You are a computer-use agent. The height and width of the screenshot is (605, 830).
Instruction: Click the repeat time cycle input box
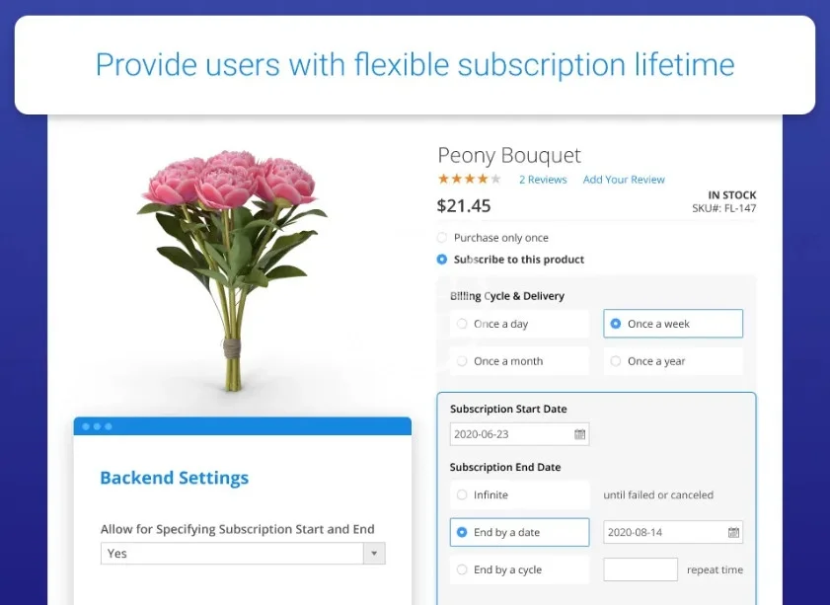pos(641,569)
